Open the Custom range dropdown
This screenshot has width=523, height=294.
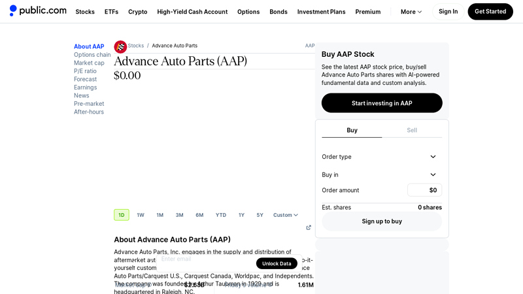(286, 215)
